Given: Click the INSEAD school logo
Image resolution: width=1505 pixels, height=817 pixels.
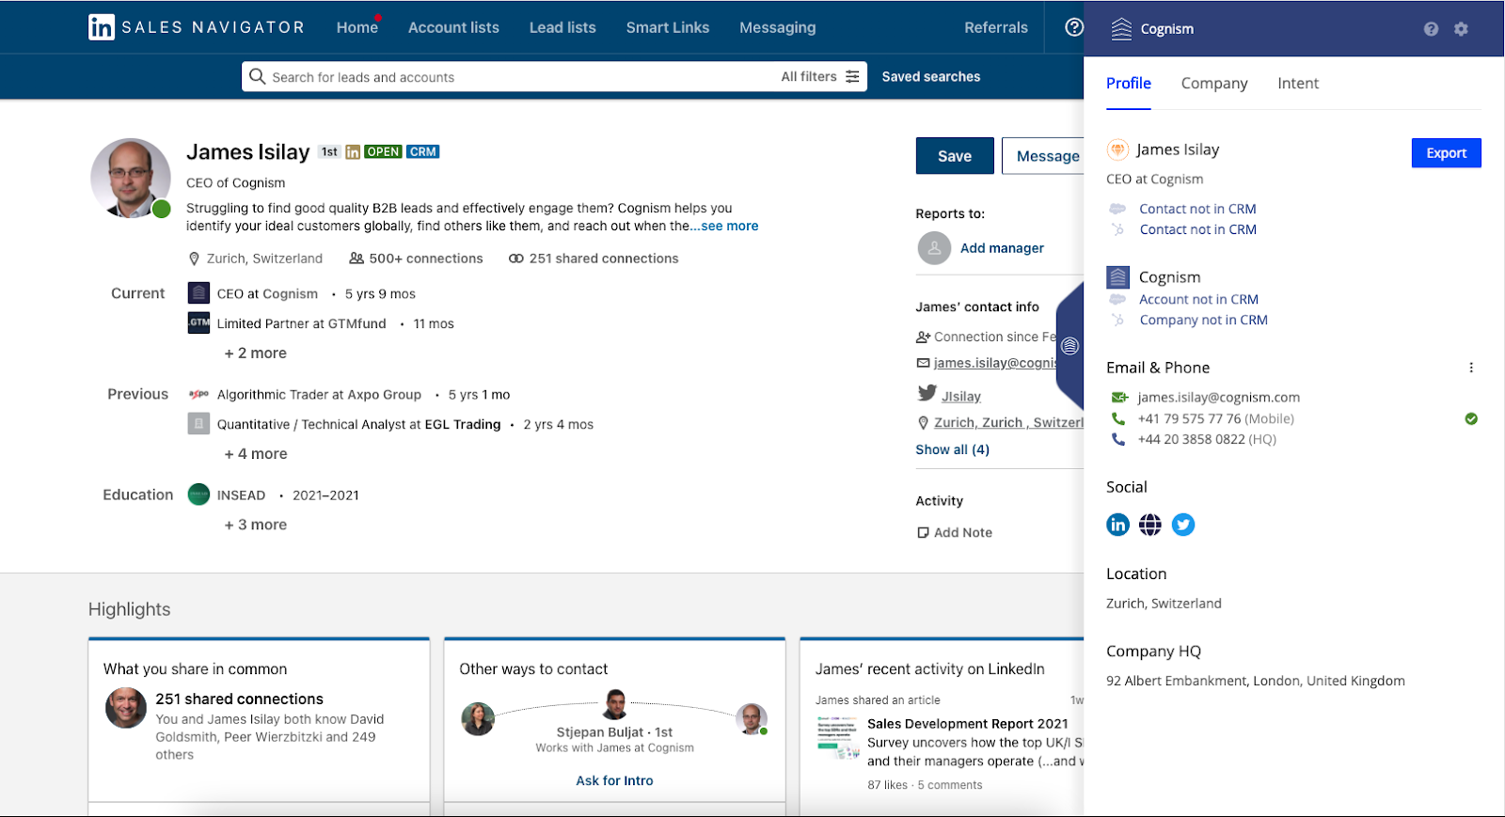Looking at the screenshot, I should tap(198, 495).
